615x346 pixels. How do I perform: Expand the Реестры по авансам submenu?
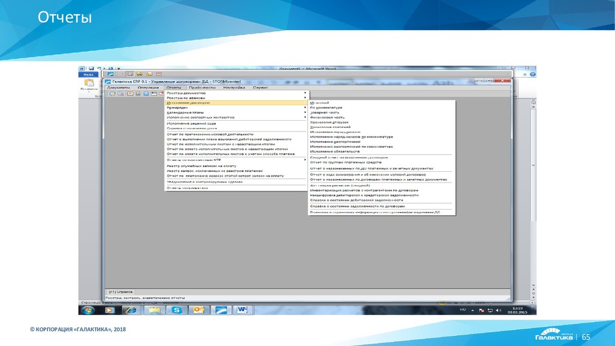tap(236, 98)
